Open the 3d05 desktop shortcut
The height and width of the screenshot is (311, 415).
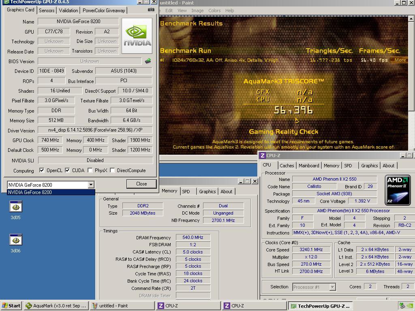[x=16, y=210]
